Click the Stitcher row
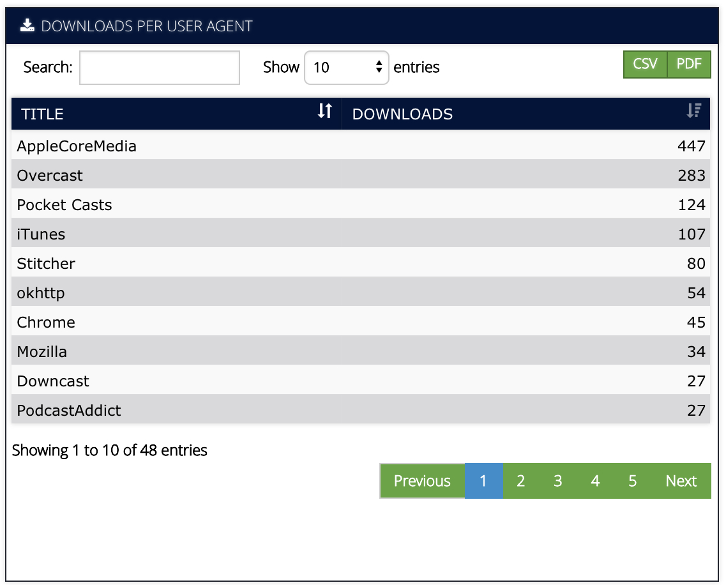 pos(46,264)
